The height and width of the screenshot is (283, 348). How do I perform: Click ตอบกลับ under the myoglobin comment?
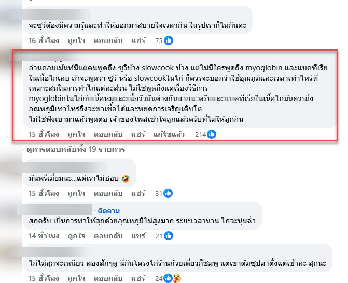(x=108, y=134)
